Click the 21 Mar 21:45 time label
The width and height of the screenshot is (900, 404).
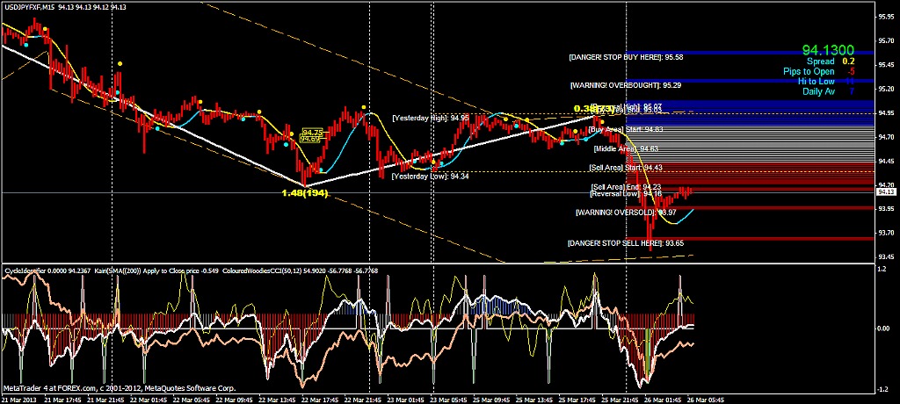[105, 400]
